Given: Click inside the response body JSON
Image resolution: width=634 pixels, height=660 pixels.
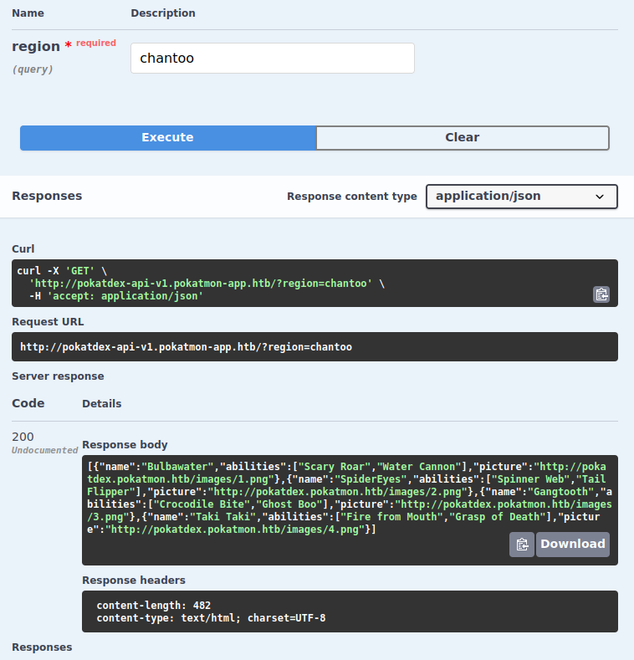Looking at the screenshot, I should click(x=335, y=498).
